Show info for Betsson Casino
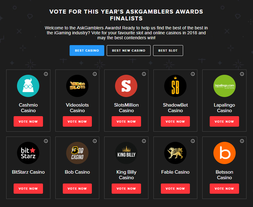The width and height of the screenshot is (253, 207). 242,141
